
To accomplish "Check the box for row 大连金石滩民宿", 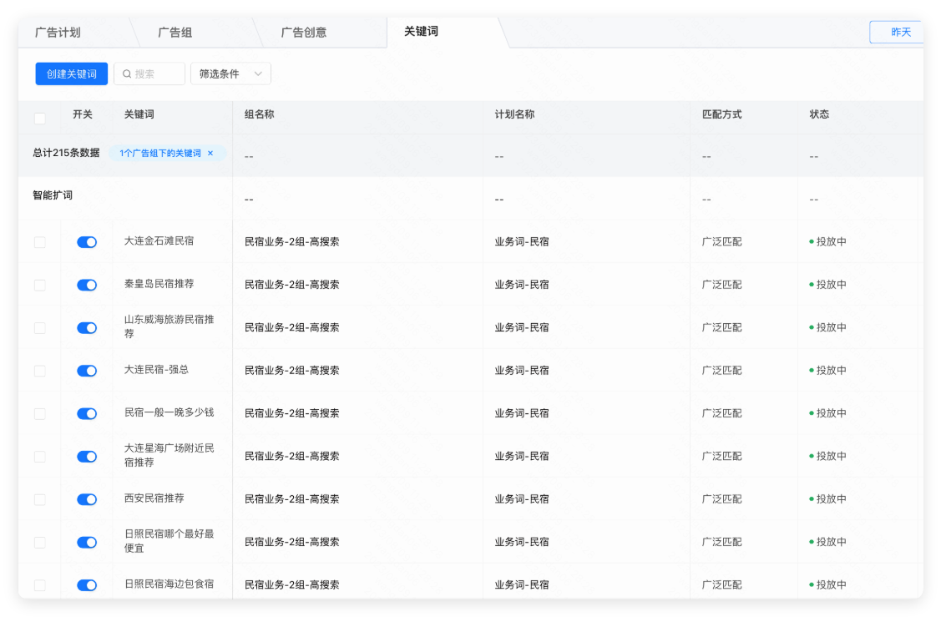I will point(39,242).
